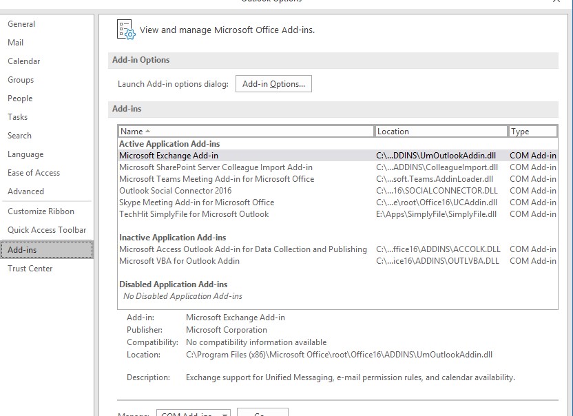
Task: Click the Disabled Application Add-ins heading
Action: pos(174,284)
